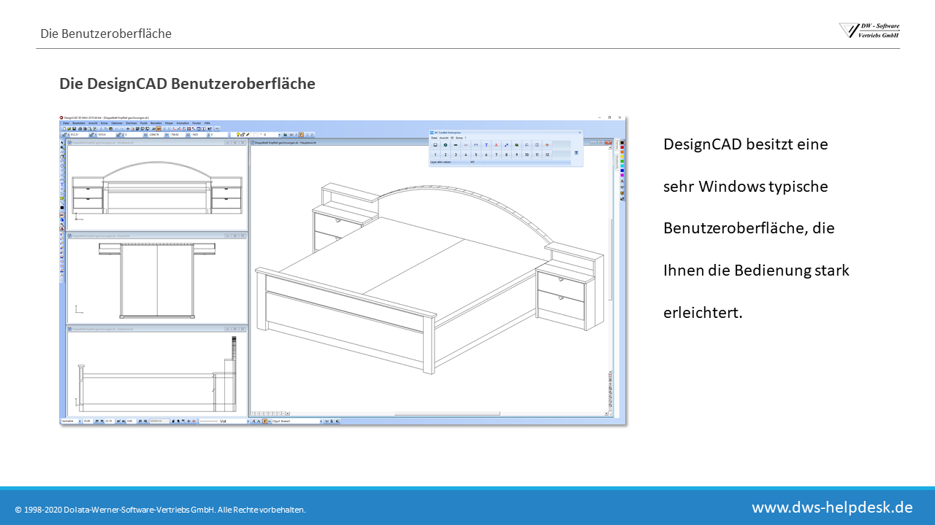Click the Print icon in toolbar
The width and height of the screenshot is (935, 525).
click(80, 128)
